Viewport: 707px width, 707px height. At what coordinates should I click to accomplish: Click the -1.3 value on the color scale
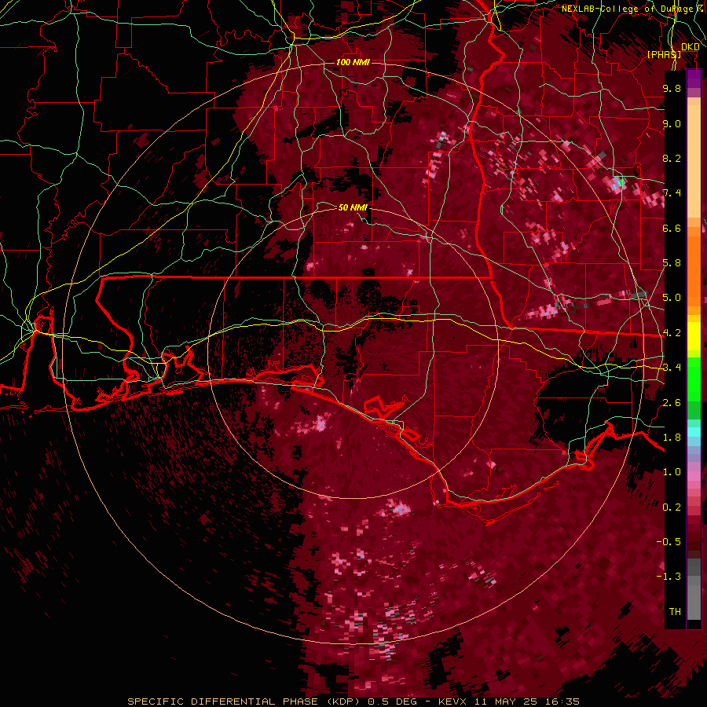point(669,577)
